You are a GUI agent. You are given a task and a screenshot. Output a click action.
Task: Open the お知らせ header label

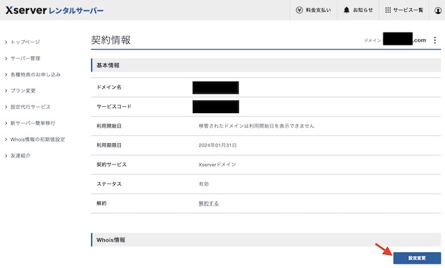363,10
